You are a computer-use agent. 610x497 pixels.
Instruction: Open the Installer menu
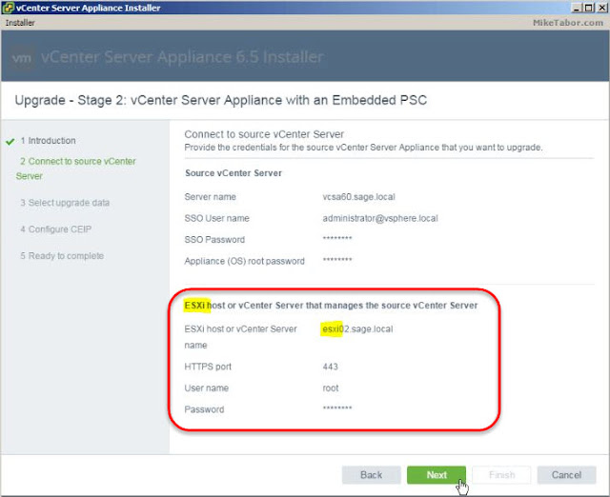(20, 23)
